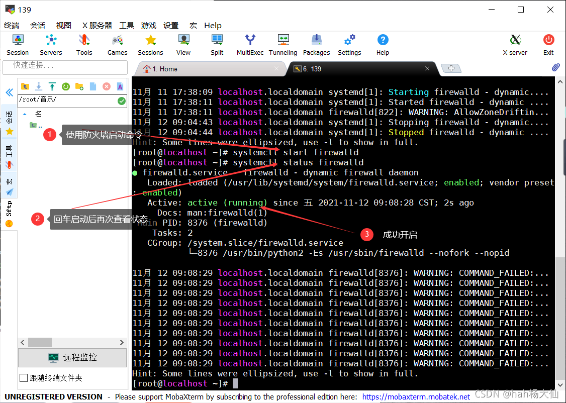Open the View toolbar icon
The height and width of the screenshot is (403, 566).
(x=183, y=45)
